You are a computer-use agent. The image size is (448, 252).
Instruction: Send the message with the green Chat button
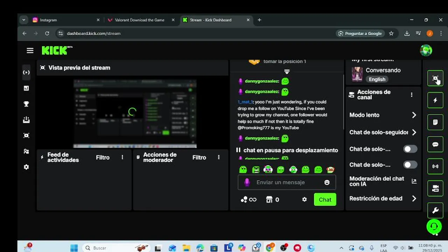pyautogui.click(x=325, y=199)
